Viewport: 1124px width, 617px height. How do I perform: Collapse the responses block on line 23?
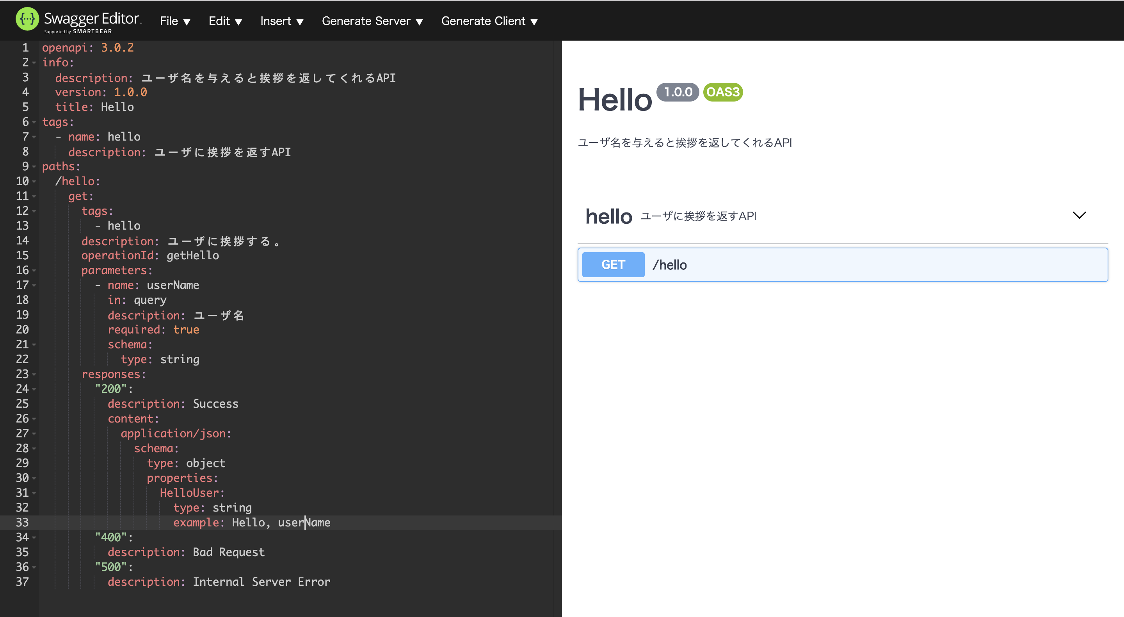click(33, 374)
